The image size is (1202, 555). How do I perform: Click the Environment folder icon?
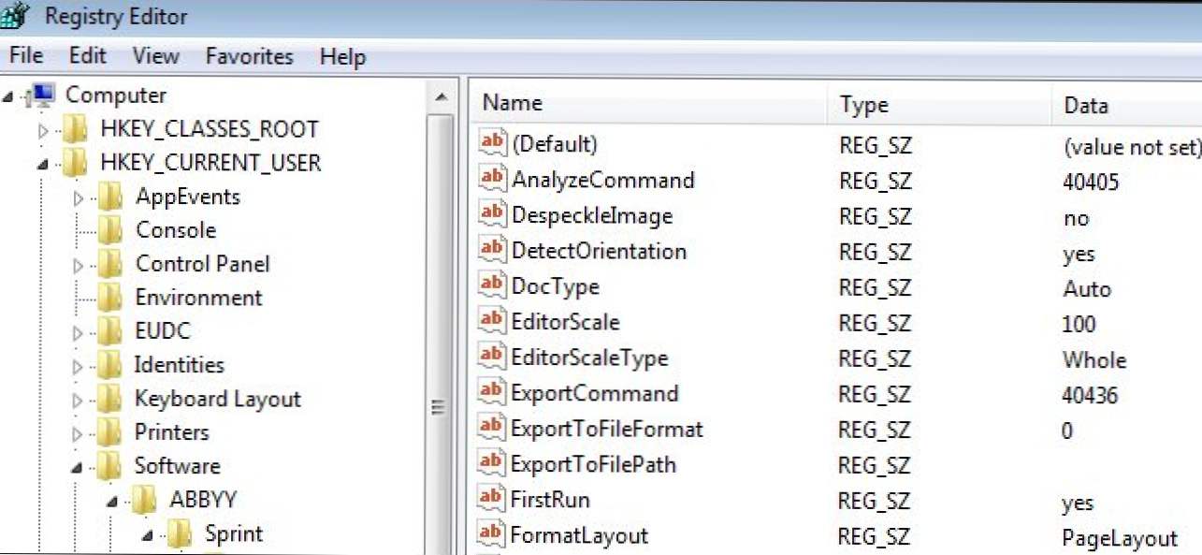(x=110, y=298)
